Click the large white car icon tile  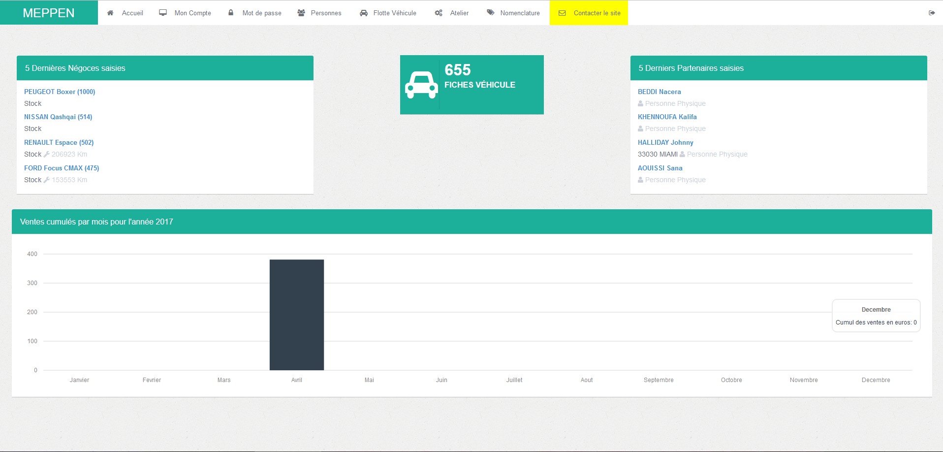(421, 85)
